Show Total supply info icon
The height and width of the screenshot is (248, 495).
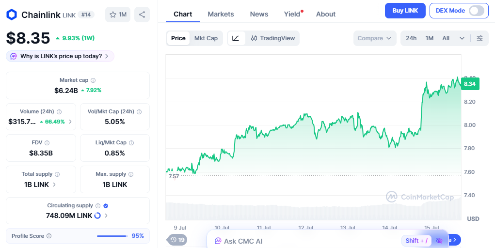57,174
